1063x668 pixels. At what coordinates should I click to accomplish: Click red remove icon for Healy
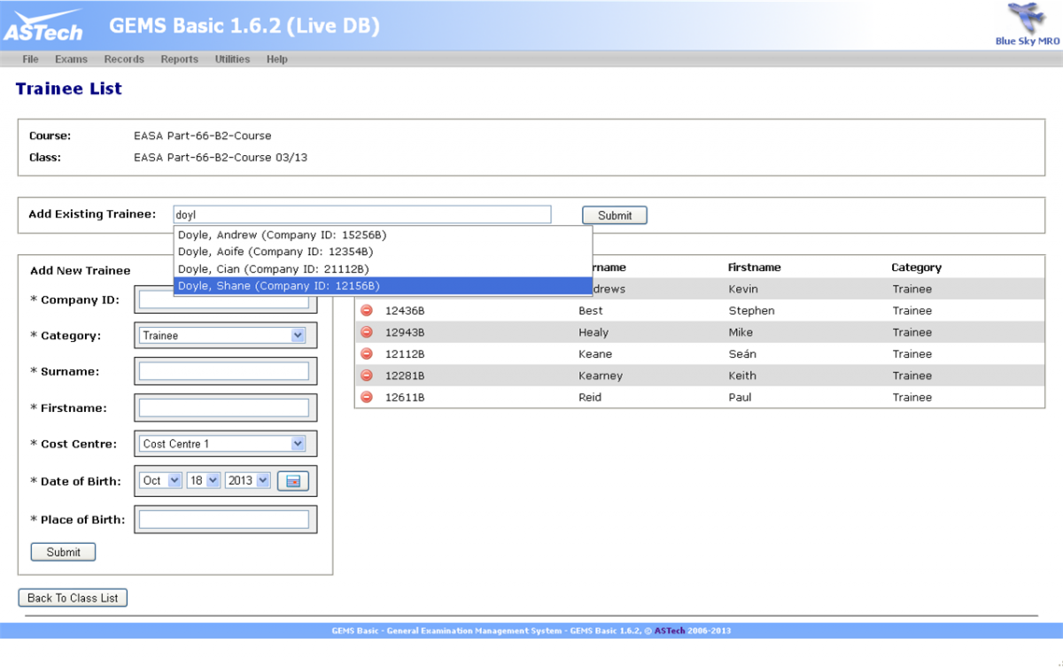(x=366, y=332)
